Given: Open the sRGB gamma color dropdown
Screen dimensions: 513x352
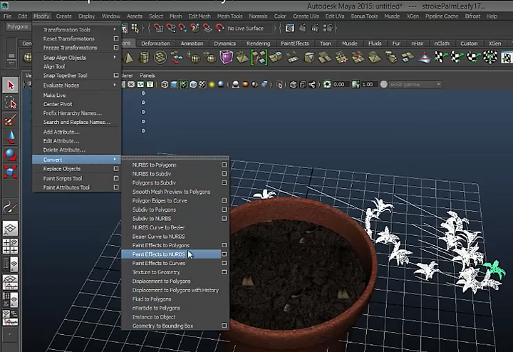Looking at the screenshot, I should point(415,85).
